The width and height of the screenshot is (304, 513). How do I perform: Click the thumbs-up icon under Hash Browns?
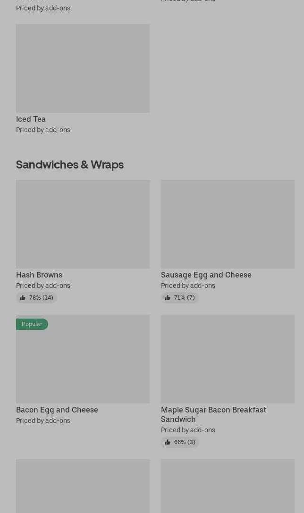23,298
